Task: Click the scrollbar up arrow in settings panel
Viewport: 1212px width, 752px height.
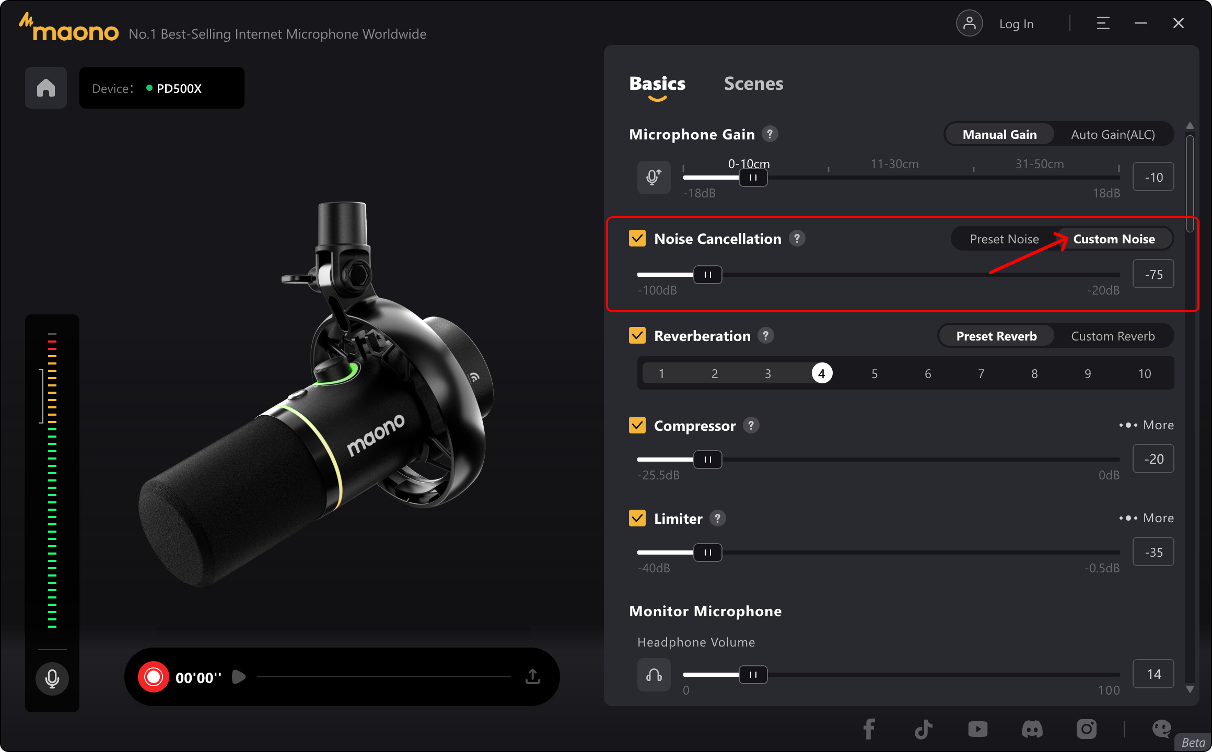Action: click(x=1190, y=126)
